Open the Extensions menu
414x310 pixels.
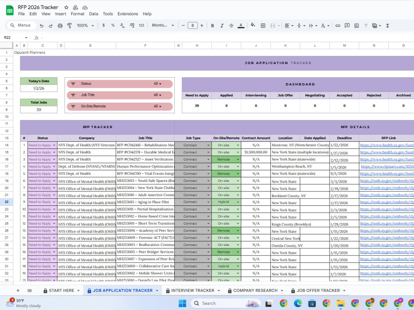coord(128,14)
